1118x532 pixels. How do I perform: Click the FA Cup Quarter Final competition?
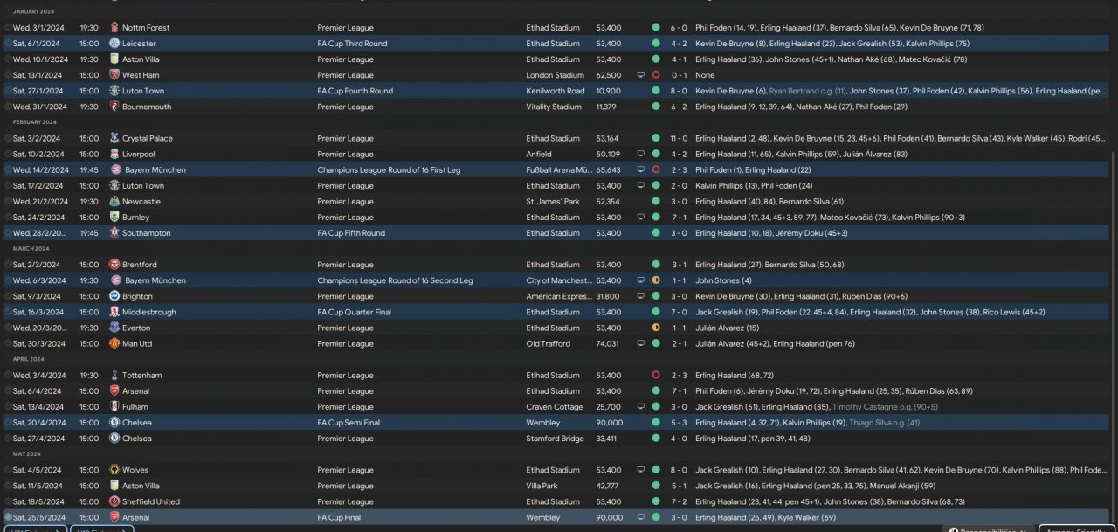pyautogui.click(x=355, y=312)
